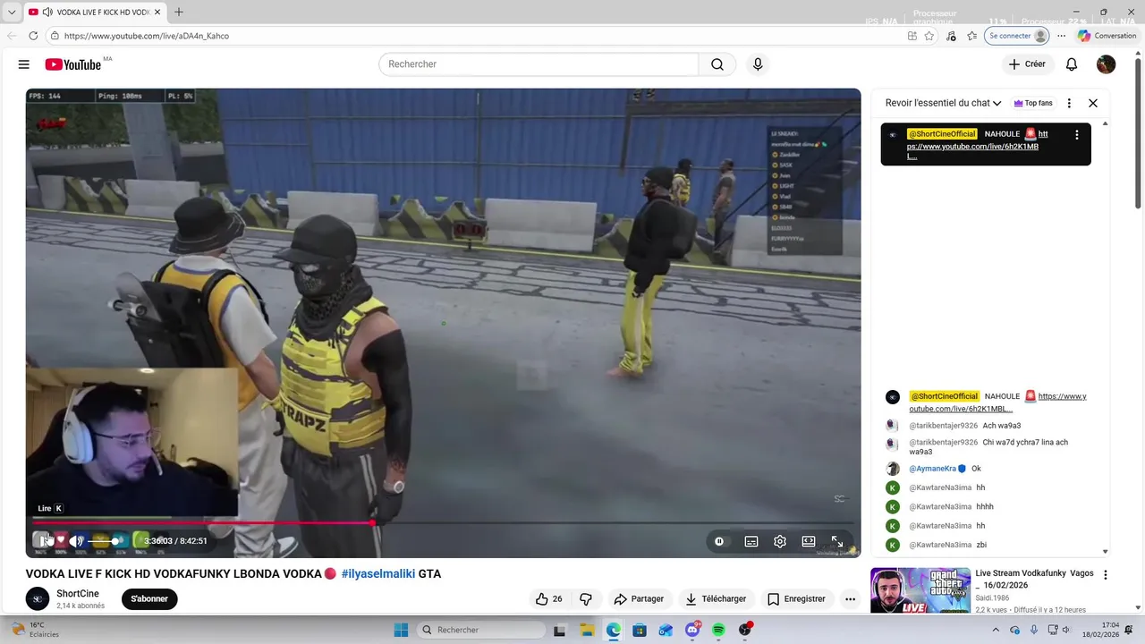Click taskbar Rechercher search box
This screenshot has width=1145, height=644.
(481, 630)
